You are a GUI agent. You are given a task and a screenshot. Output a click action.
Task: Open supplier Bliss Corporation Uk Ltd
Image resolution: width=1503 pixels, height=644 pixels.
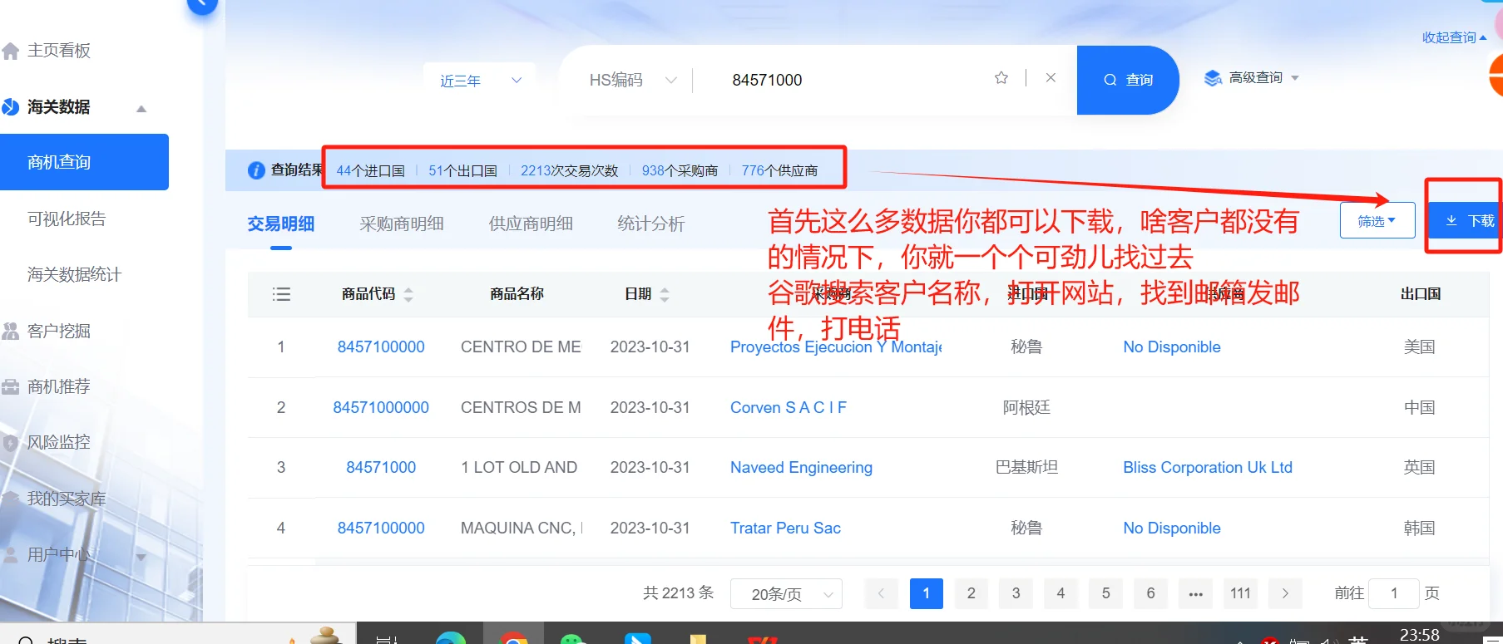[x=1208, y=467]
